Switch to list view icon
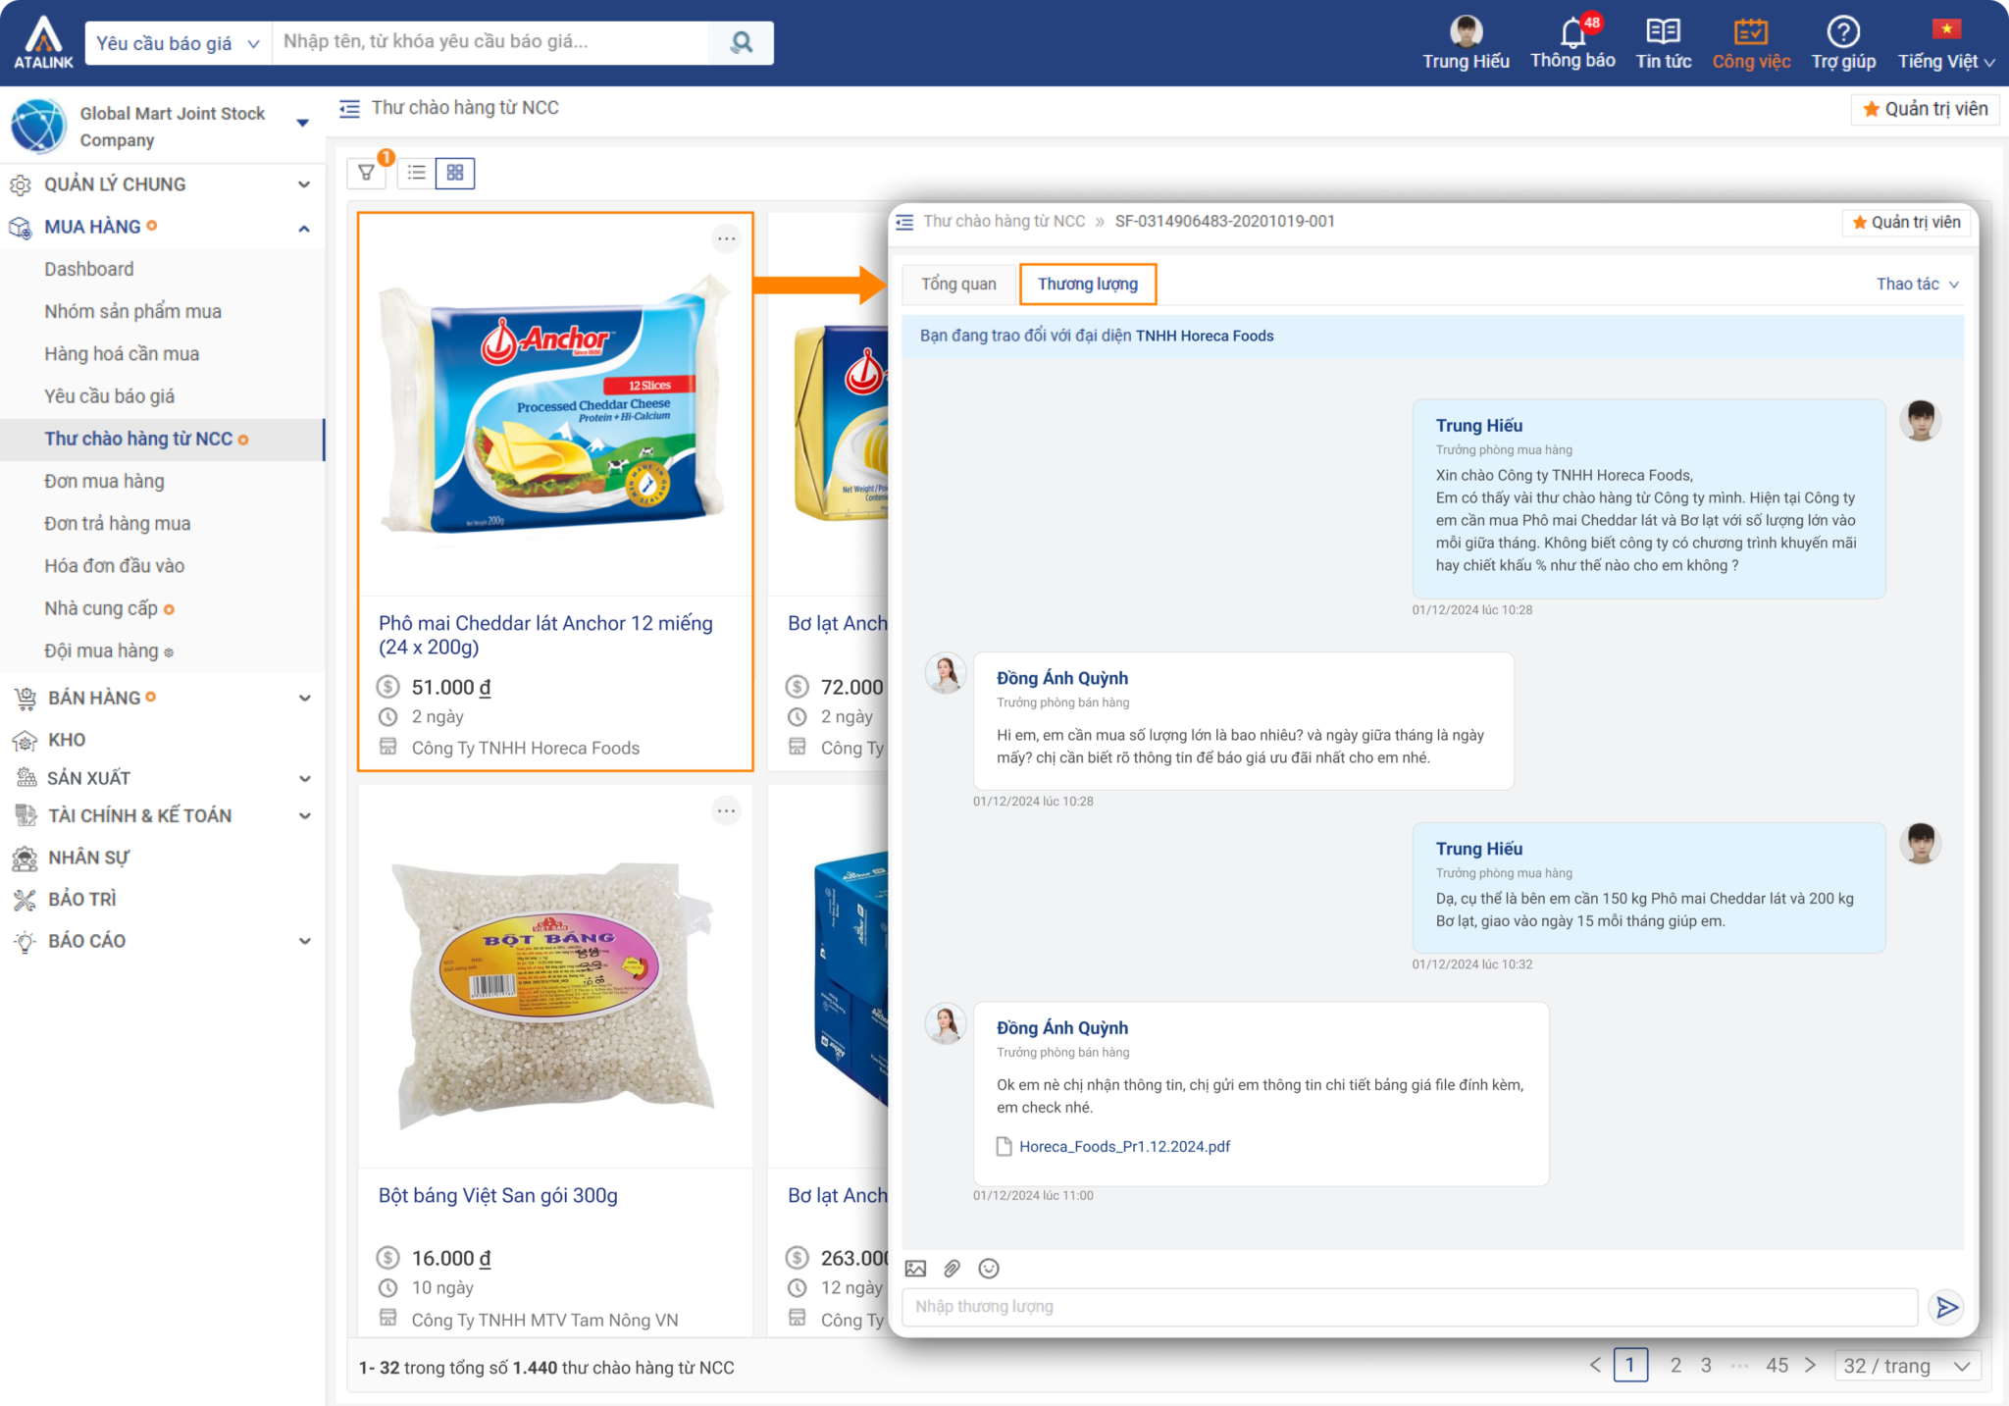This screenshot has height=1406, width=2009. point(417,173)
